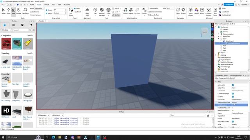Open the Group dropdown arrow
Screen dimensions: 250x140
tap(121, 9)
